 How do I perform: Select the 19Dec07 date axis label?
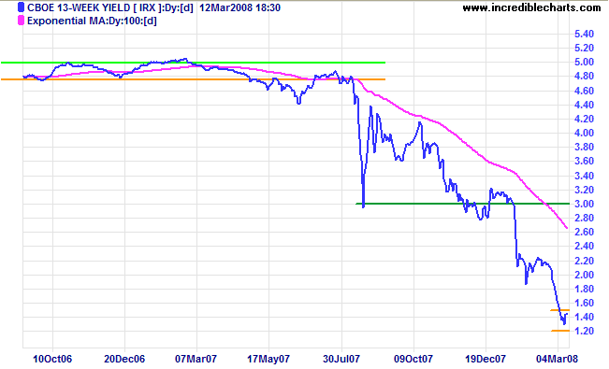pyautogui.click(x=486, y=359)
